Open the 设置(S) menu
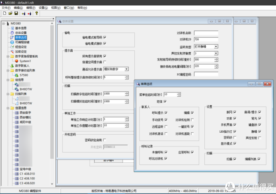 coord(43,7)
